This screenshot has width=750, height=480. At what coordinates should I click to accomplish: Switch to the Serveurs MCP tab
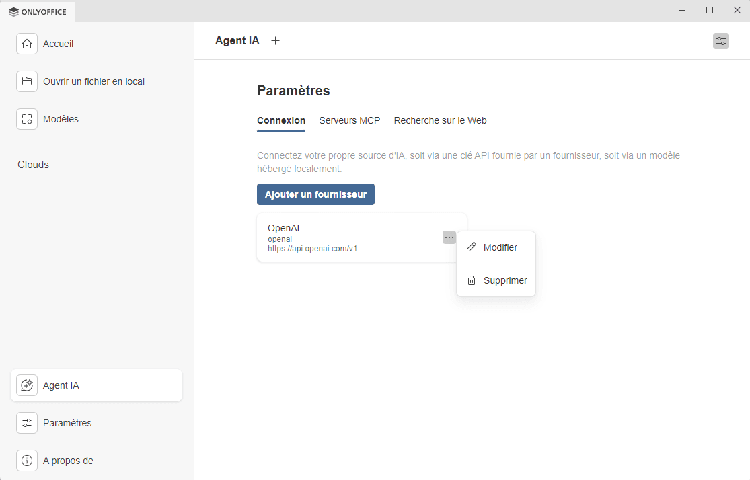coord(349,120)
